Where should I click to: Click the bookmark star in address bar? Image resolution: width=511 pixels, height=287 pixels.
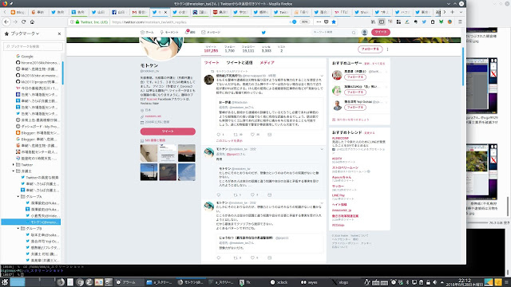[334, 22]
